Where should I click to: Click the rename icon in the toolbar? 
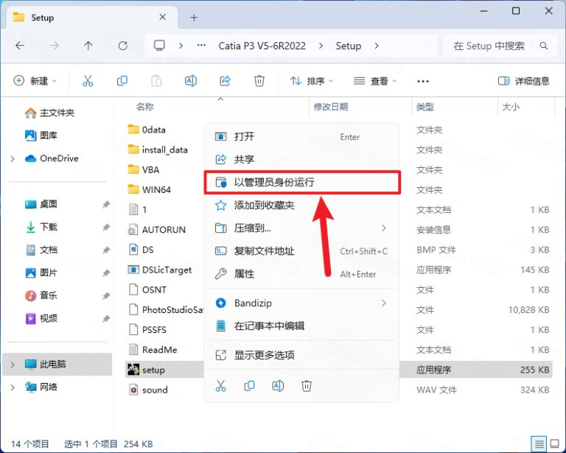tap(191, 81)
